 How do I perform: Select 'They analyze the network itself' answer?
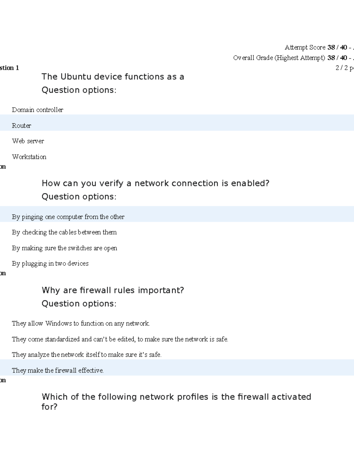pos(87,354)
